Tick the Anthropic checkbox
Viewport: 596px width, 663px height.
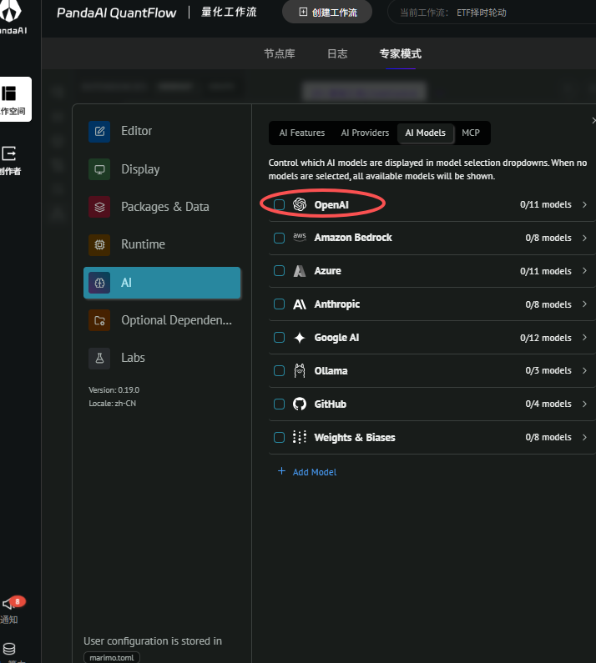tap(280, 304)
